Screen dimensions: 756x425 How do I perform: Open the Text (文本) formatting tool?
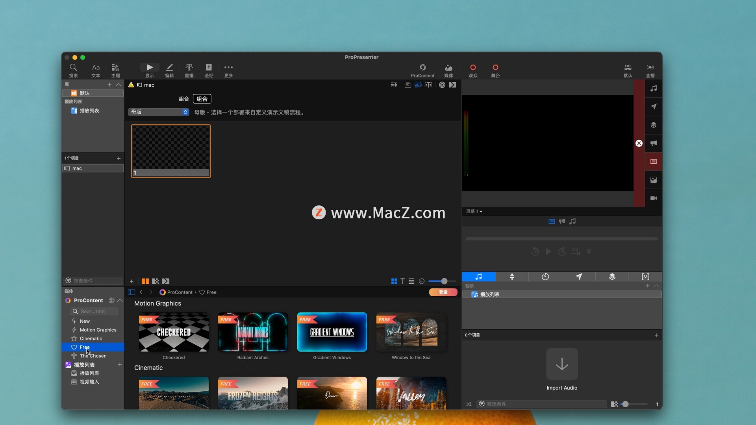pos(96,70)
